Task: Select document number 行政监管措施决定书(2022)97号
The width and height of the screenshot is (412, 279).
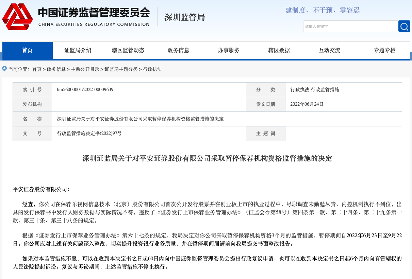Action: (89, 134)
